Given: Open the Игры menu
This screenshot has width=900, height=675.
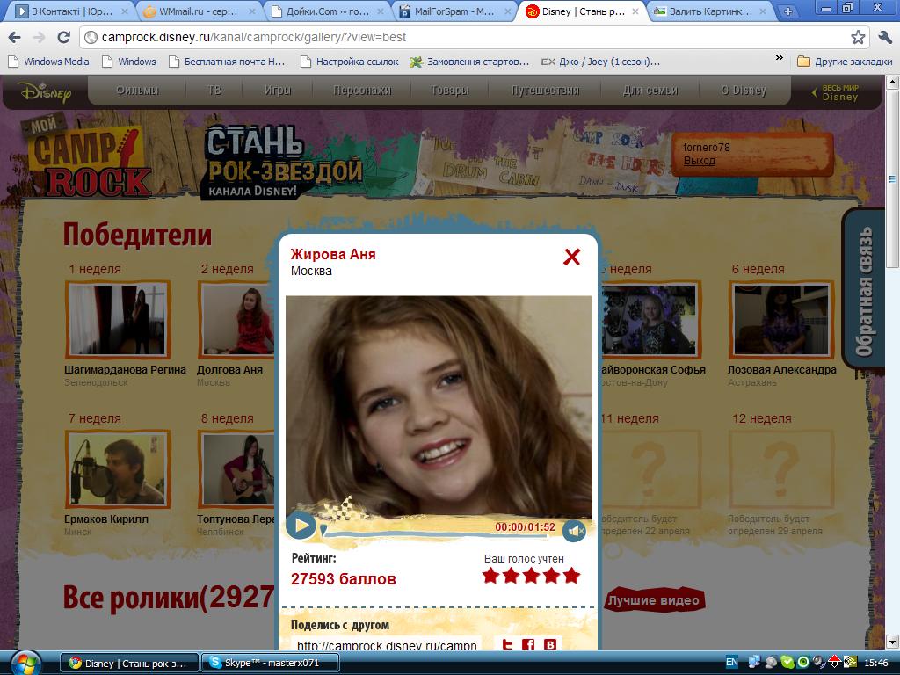Looking at the screenshot, I should [x=277, y=91].
